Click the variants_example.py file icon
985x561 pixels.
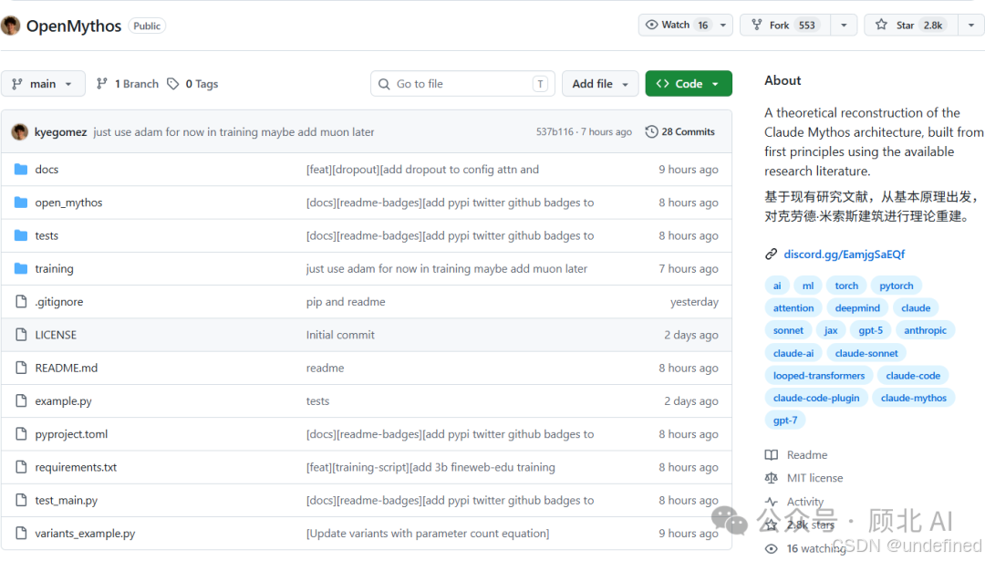pyautogui.click(x=21, y=533)
